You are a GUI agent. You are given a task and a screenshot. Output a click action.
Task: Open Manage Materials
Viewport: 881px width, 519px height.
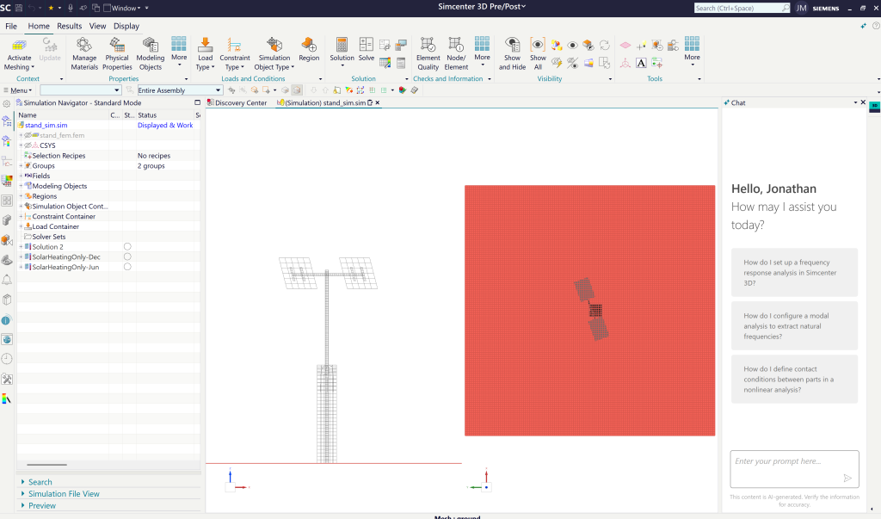[x=84, y=54]
